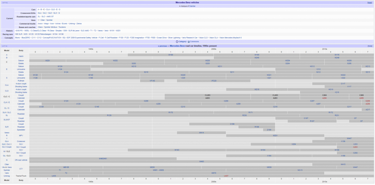Click the Z199 speedster cell
The width and height of the screenshot is (375, 185).
click(269, 130)
